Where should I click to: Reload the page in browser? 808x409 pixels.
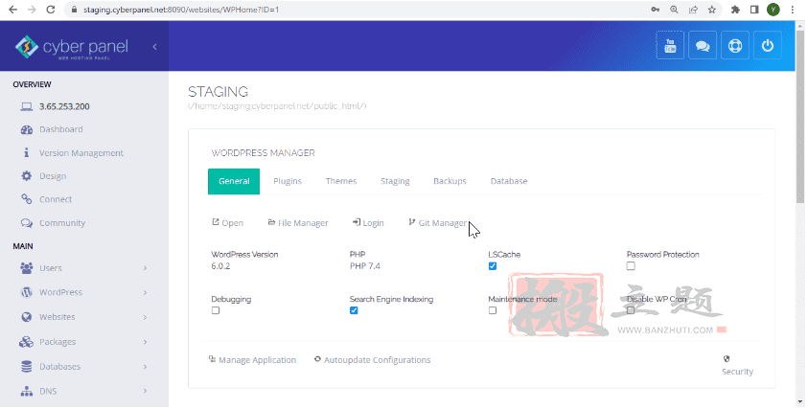point(51,10)
